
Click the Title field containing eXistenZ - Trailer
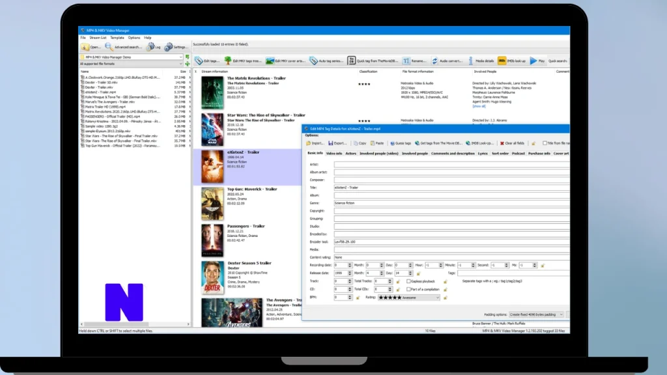click(x=451, y=187)
